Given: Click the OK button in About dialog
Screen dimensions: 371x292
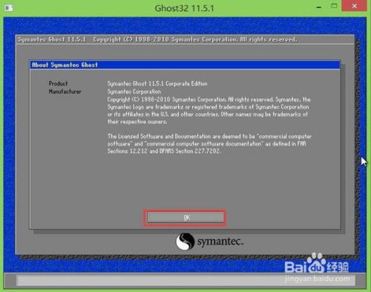Looking at the screenshot, I should pos(185,218).
